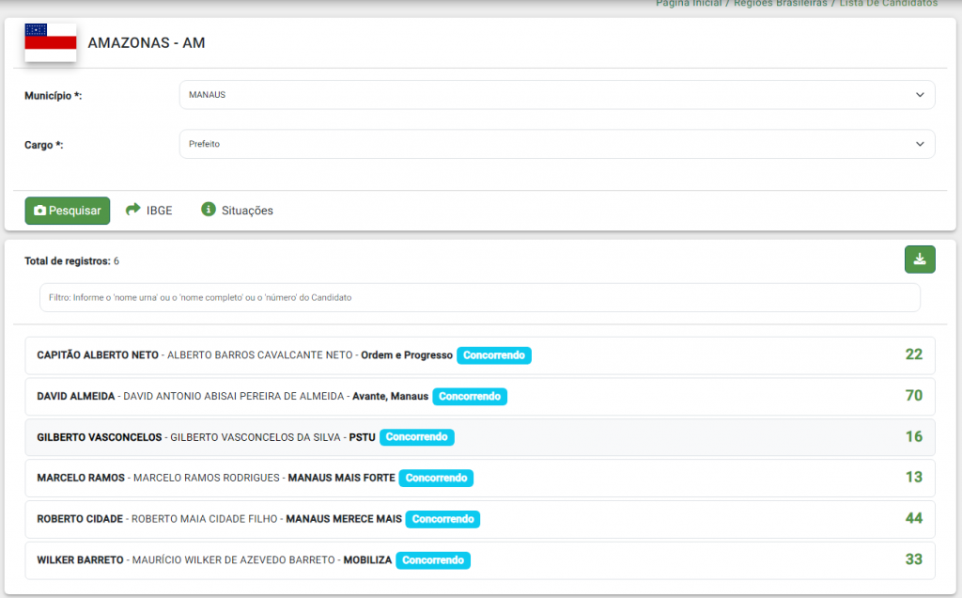Click Concorrendo badge for Gilberto Vasconcelos

click(417, 437)
